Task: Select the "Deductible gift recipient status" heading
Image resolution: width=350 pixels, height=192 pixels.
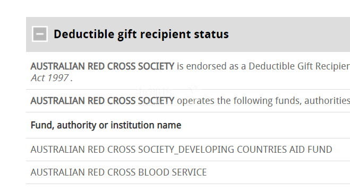Action: click(x=141, y=34)
